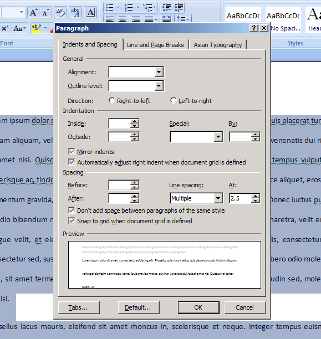The height and width of the screenshot is (339, 321).
Task: Click the Paragraph dialog help question mark
Action: pos(254,28)
